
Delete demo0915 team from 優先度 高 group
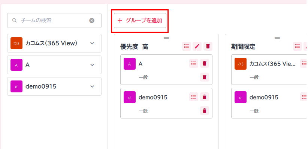pyautogui.click(x=205, y=97)
